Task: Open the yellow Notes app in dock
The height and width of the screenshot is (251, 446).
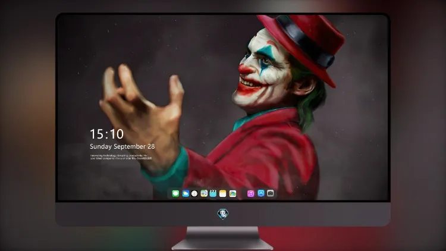Action: coord(223,193)
